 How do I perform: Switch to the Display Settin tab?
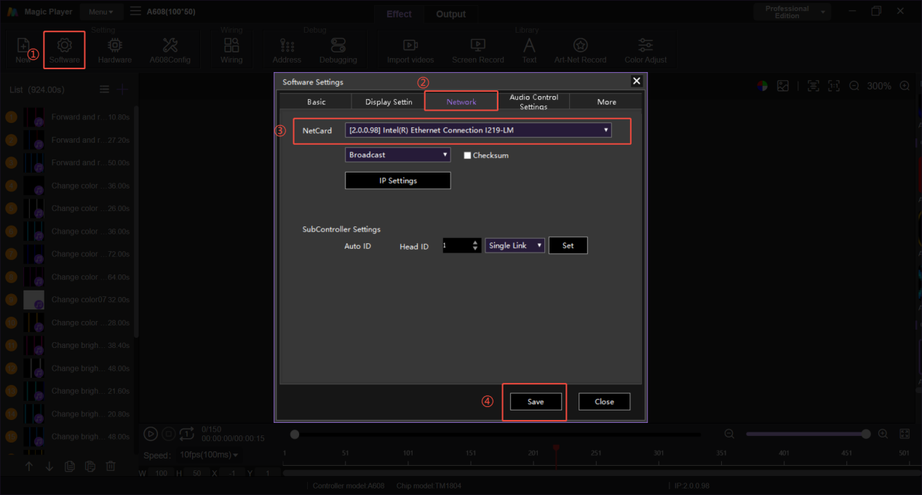[x=388, y=102]
